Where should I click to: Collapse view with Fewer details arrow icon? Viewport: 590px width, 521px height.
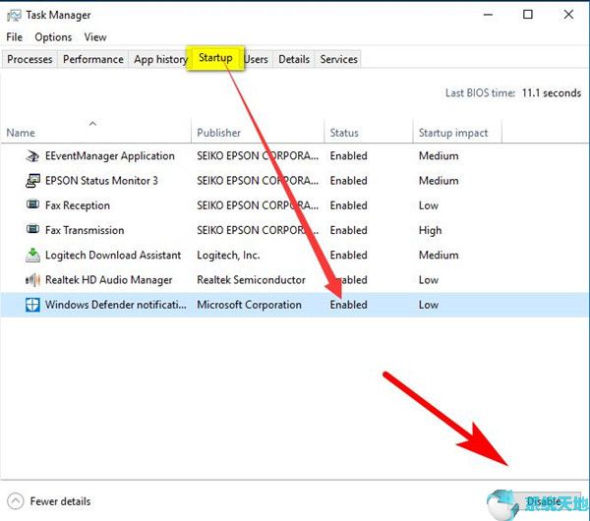coord(15,501)
